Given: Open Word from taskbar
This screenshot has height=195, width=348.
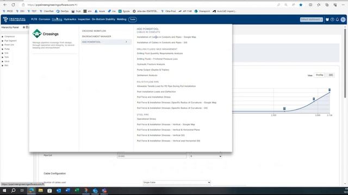Looking at the screenshot, I should pyautogui.click(x=67, y=191).
